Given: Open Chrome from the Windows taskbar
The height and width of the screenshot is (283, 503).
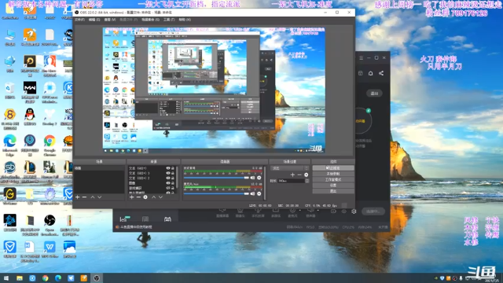Looking at the screenshot, I should (46, 278).
